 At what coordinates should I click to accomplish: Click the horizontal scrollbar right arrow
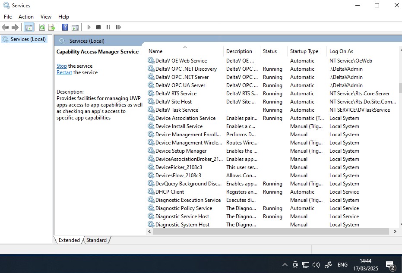pyautogui.click(x=395, y=231)
